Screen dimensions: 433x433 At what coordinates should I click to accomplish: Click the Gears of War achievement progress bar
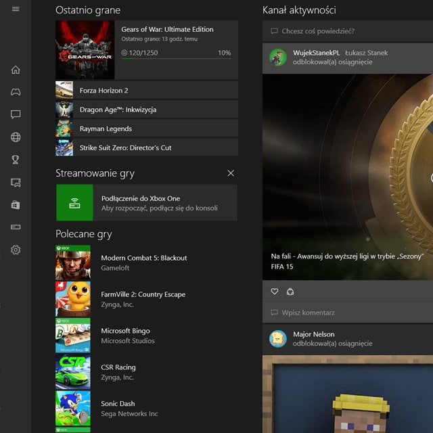[x=175, y=60]
